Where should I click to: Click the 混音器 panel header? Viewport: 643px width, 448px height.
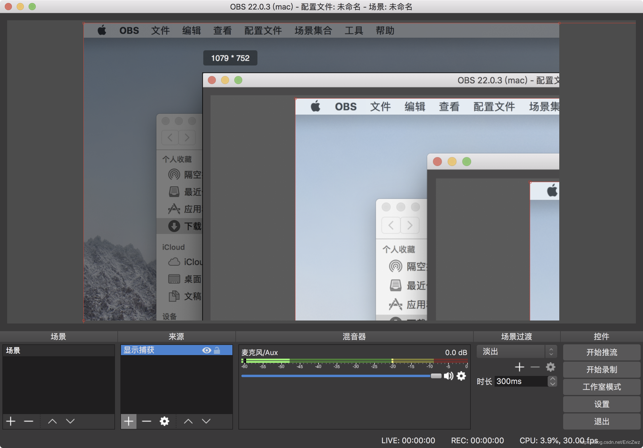click(x=354, y=337)
